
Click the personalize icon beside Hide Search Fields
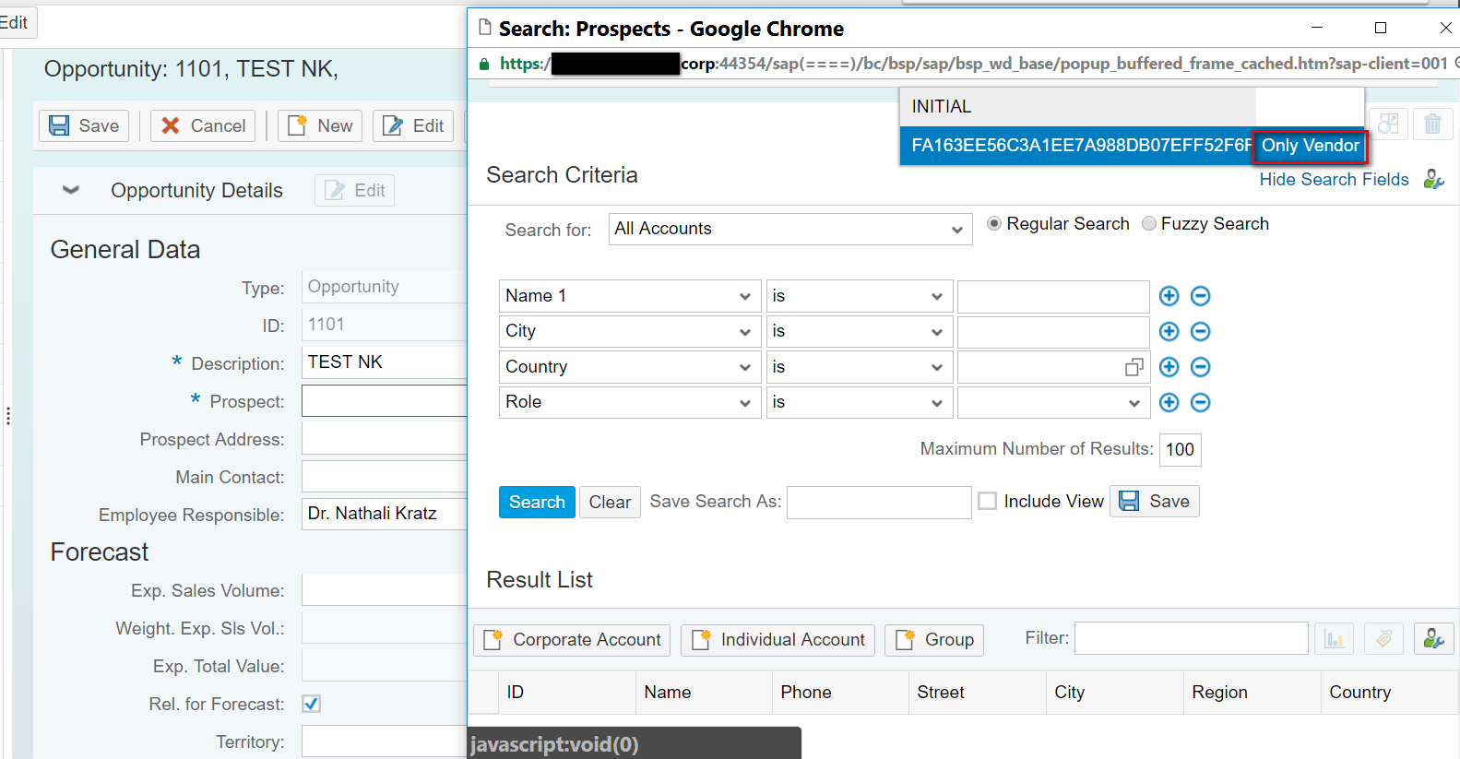(x=1433, y=179)
